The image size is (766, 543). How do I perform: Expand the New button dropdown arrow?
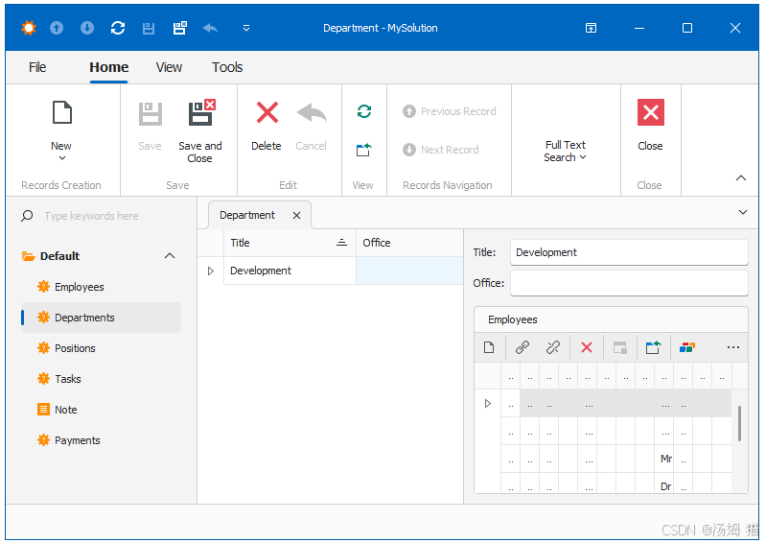(x=62, y=158)
